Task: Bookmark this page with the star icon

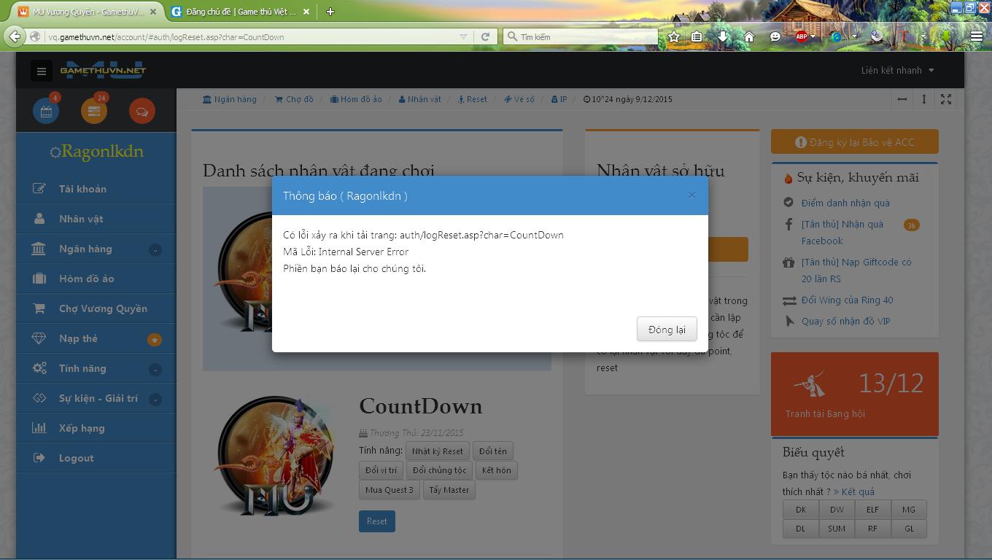Action: pos(674,36)
